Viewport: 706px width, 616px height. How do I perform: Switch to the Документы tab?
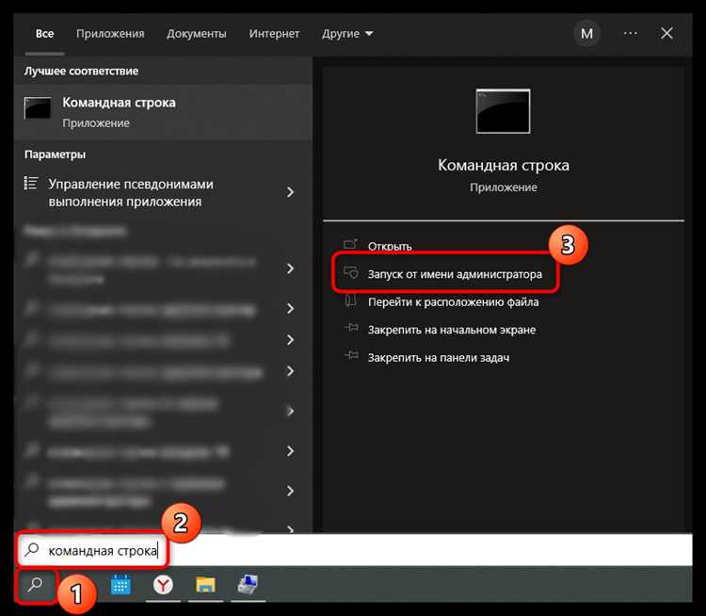[197, 34]
